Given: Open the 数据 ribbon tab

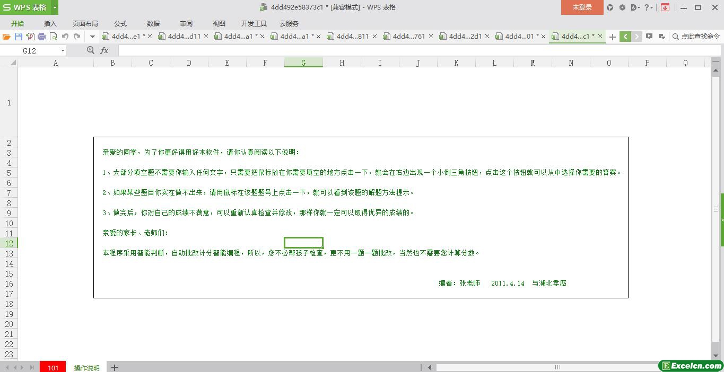Looking at the screenshot, I should coord(153,23).
